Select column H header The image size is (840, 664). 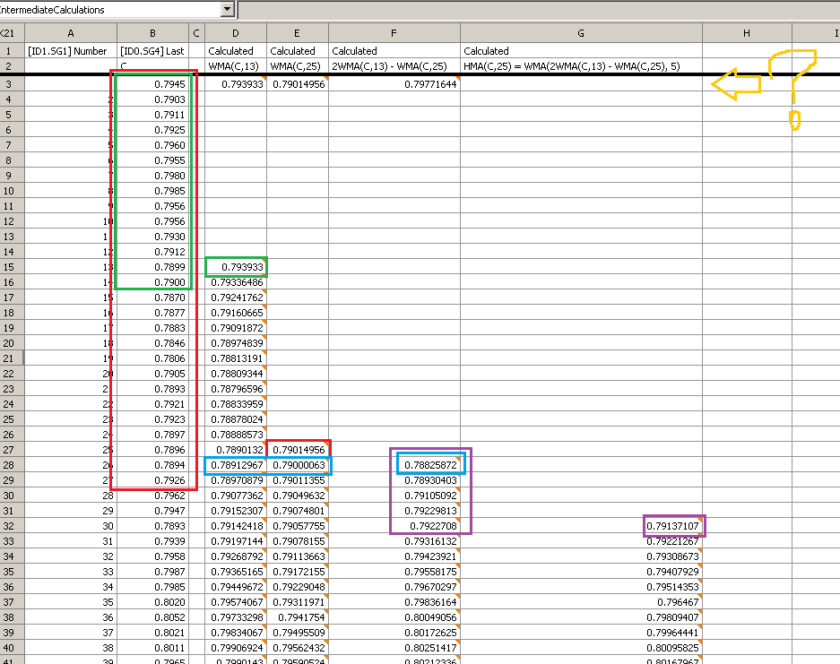pyautogui.click(x=747, y=33)
